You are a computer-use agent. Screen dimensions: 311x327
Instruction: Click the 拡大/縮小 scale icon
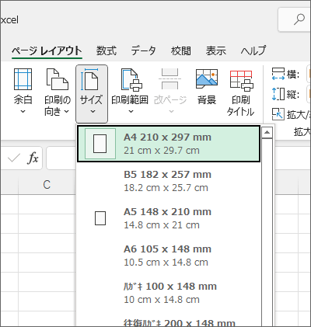tap(278, 114)
